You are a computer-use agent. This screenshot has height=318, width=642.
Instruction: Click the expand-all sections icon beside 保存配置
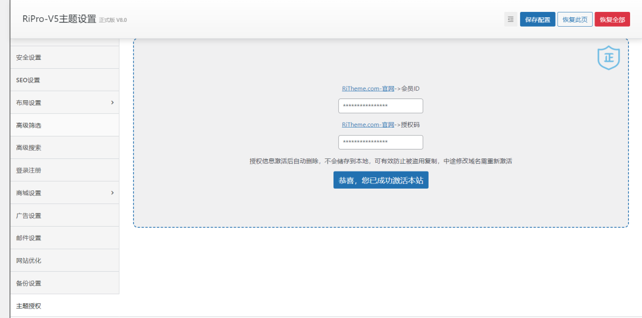(511, 20)
